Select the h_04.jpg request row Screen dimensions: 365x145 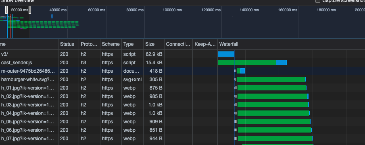182,113
